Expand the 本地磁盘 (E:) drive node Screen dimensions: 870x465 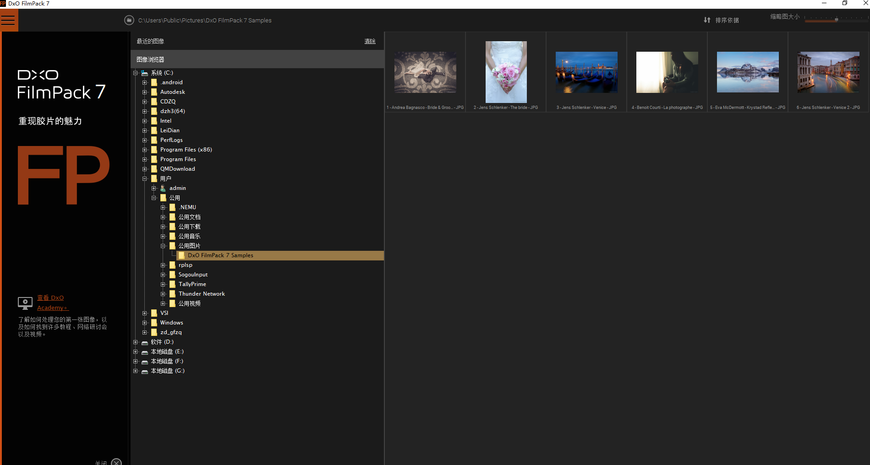click(x=136, y=352)
